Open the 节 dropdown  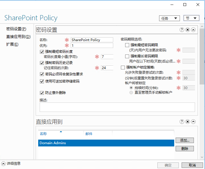tap(191, 18)
